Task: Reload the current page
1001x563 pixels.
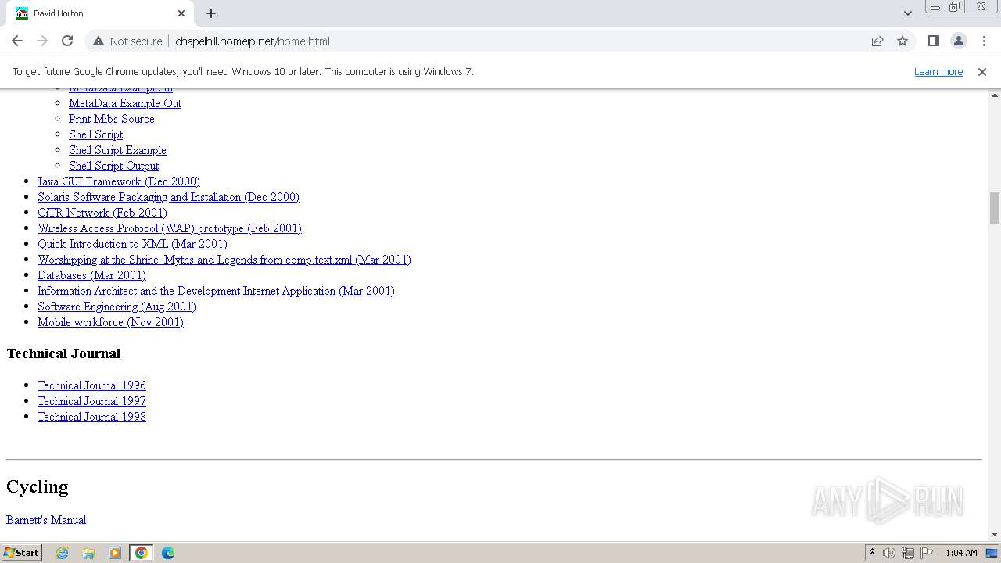Action: (x=67, y=41)
